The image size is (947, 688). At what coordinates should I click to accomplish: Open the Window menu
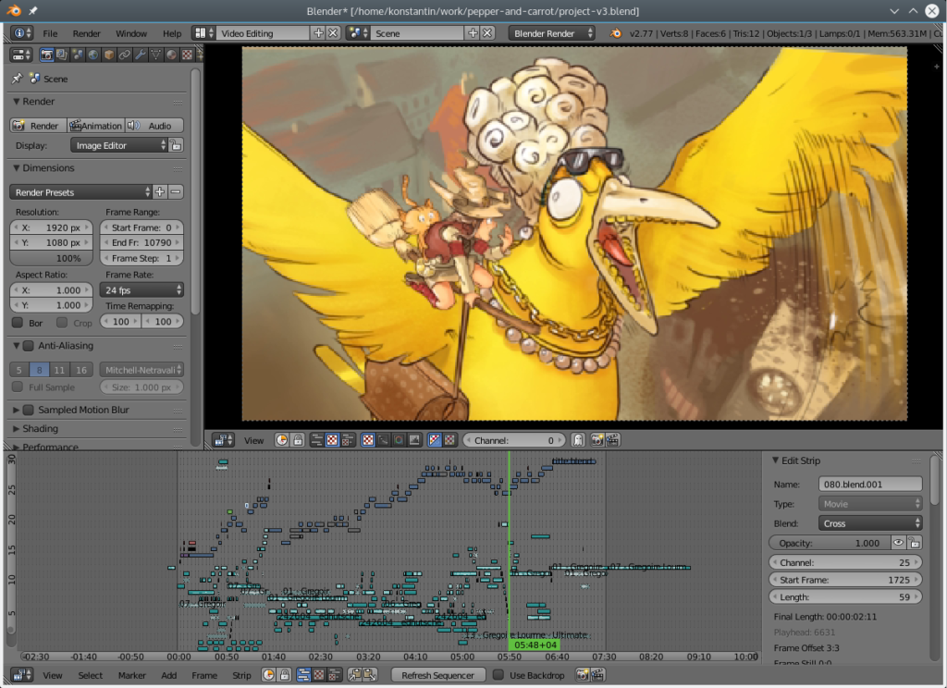(x=131, y=33)
